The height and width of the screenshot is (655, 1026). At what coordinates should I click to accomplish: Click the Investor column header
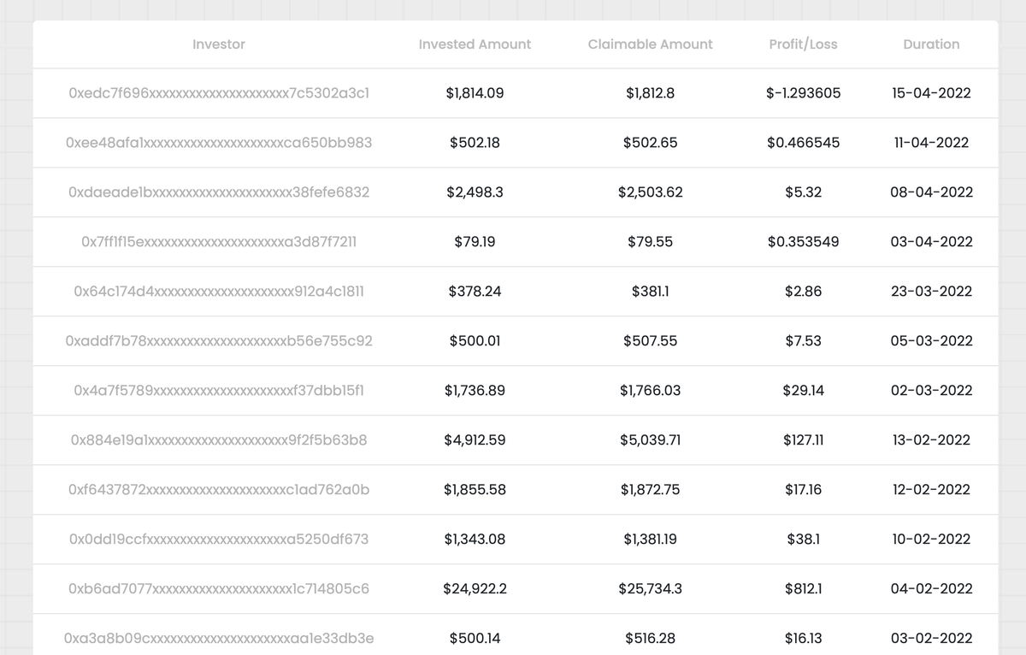click(x=219, y=44)
